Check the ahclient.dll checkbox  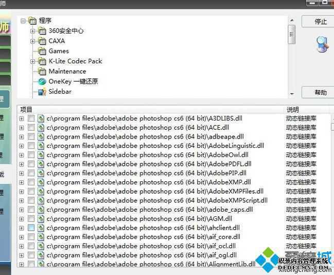31,228
